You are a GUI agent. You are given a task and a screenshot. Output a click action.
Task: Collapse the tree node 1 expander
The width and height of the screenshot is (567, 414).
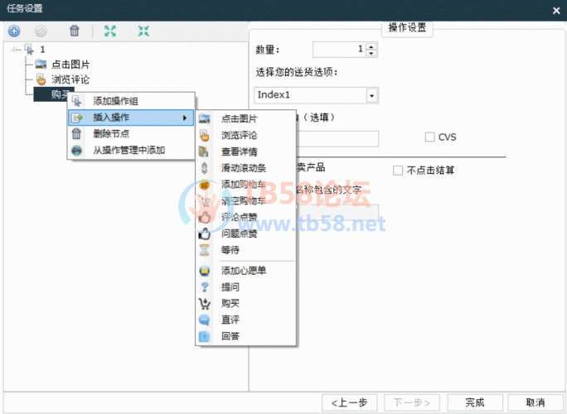15,50
